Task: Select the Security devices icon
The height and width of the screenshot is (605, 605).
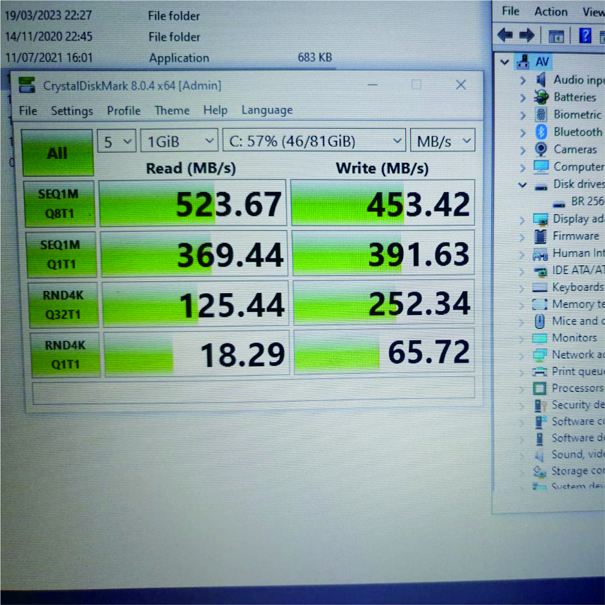Action: click(x=540, y=405)
